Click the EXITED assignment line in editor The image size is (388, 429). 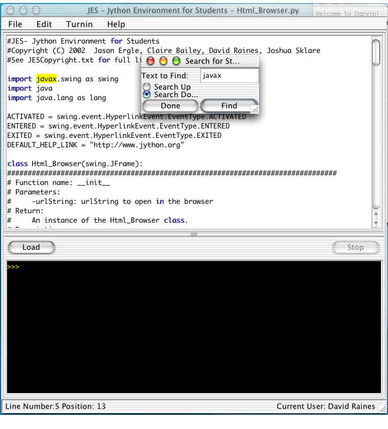114,136
